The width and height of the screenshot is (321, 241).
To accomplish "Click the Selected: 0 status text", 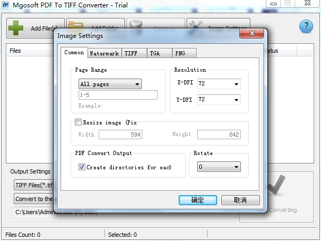I will coord(122,235).
